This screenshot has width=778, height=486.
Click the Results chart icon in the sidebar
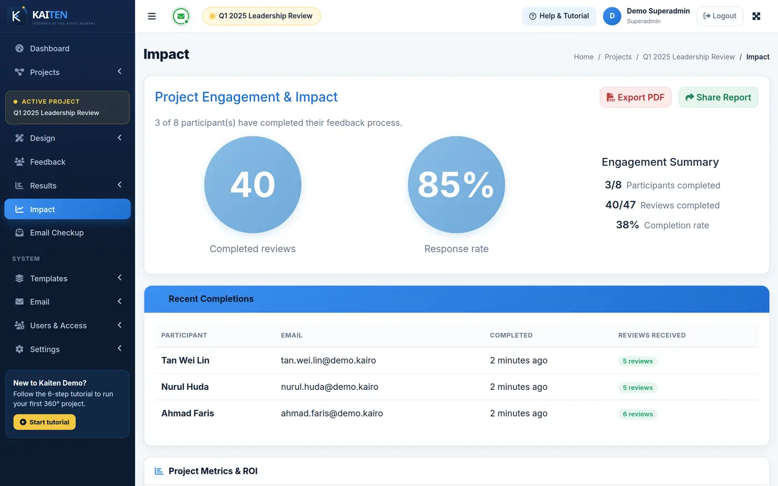pyautogui.click(x=19, y=186)
